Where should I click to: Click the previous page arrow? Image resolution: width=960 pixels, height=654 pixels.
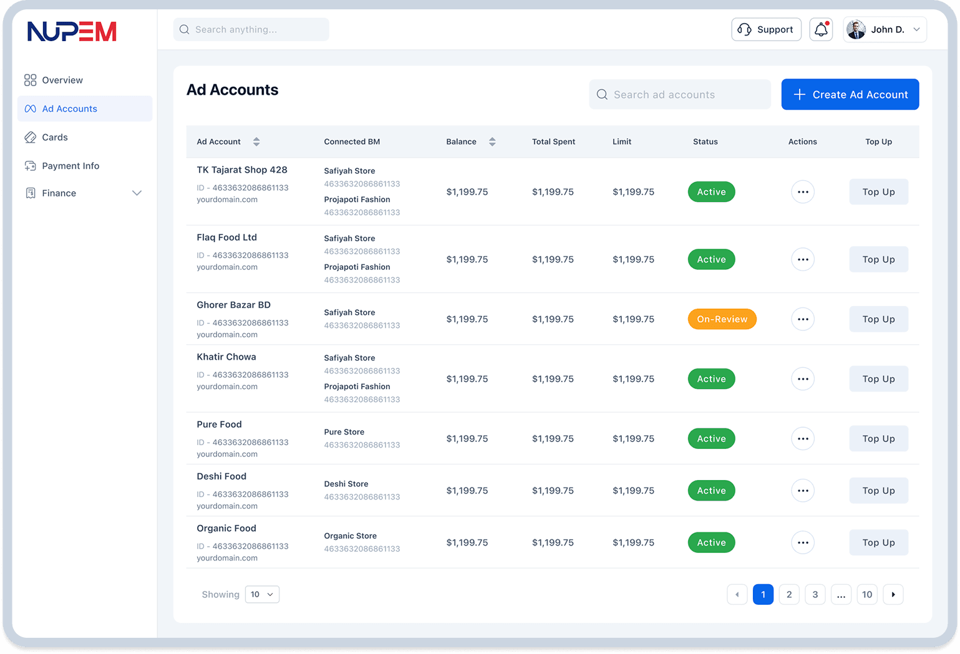click(x=737, y=594)
